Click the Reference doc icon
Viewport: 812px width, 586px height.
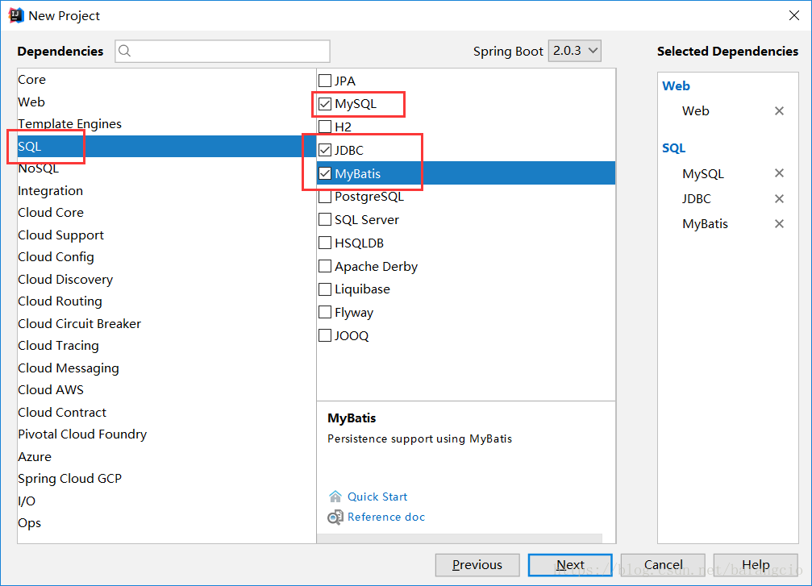coord(335,517)
